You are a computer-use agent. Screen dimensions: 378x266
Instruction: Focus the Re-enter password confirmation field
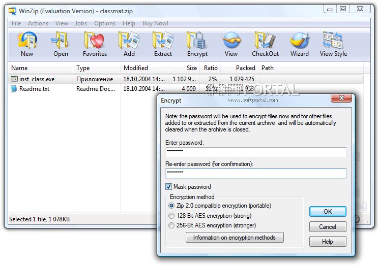[256, 174]
